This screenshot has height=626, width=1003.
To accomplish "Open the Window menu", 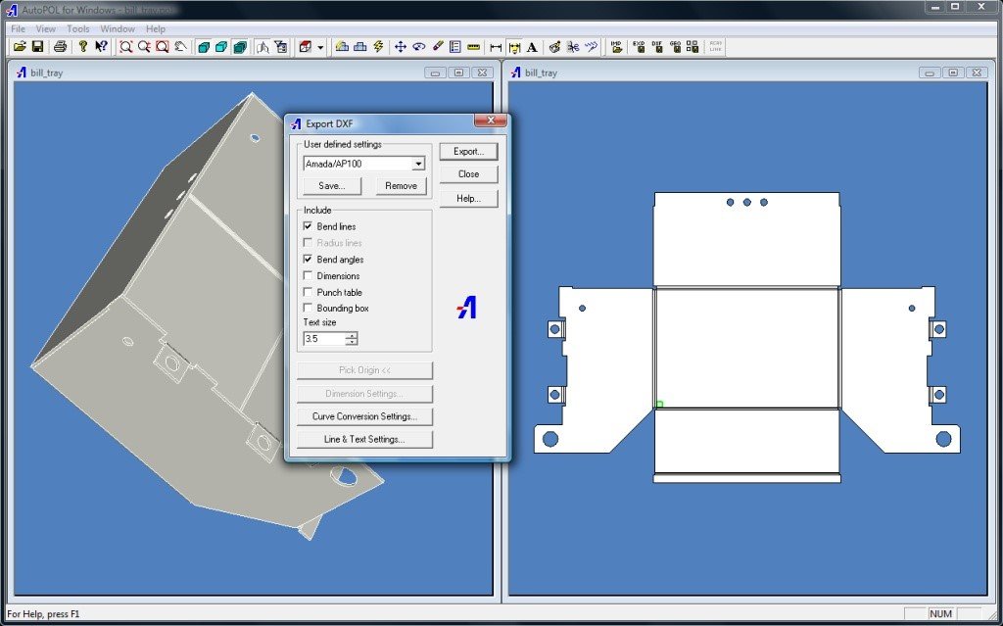I will coord(118,28).
